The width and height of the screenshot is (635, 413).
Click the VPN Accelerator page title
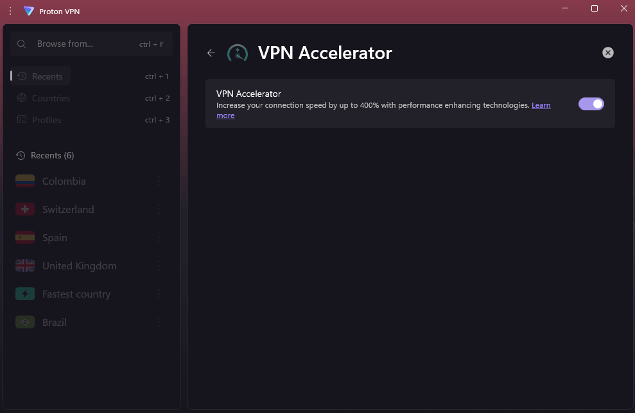coord(325,53)
